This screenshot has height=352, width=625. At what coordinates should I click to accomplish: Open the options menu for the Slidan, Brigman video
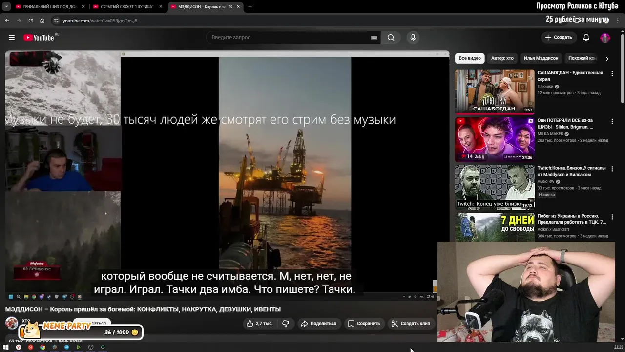[x=612, y=121]
